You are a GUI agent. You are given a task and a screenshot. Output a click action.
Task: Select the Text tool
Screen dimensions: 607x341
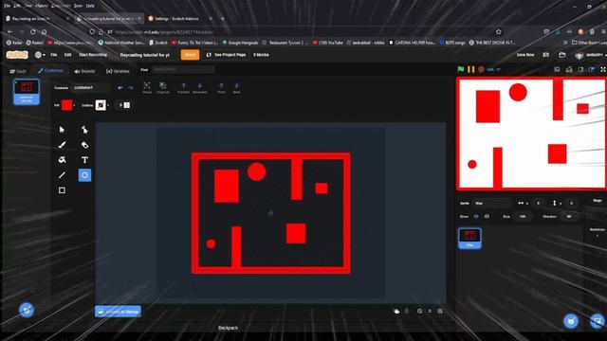point(84,160)
